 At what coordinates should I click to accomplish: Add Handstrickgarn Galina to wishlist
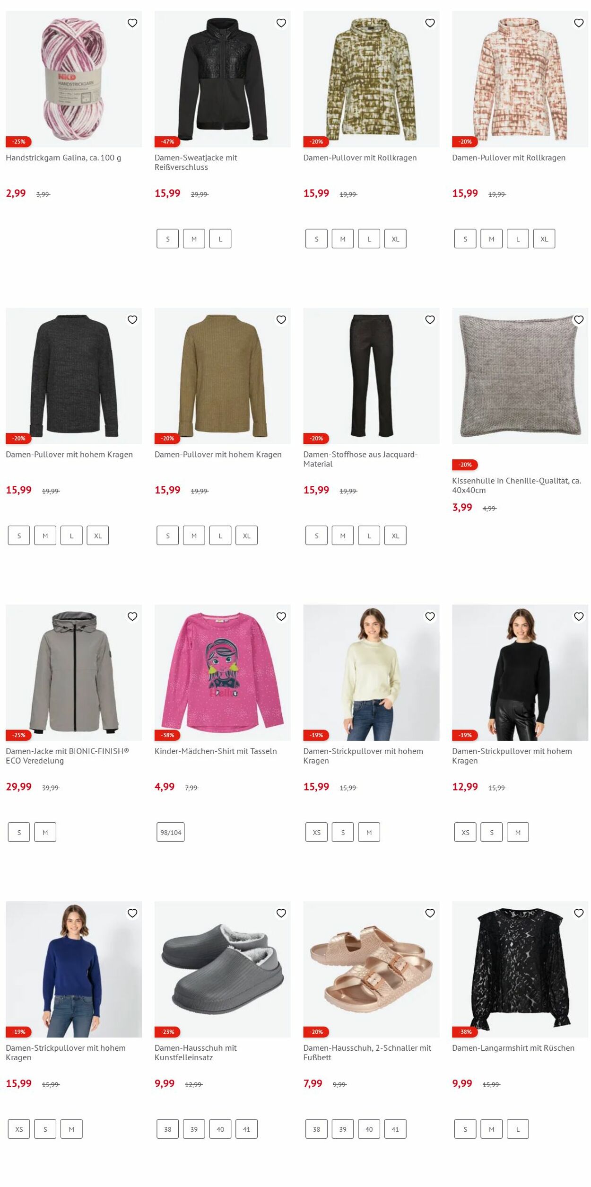(x=132, y=23)
